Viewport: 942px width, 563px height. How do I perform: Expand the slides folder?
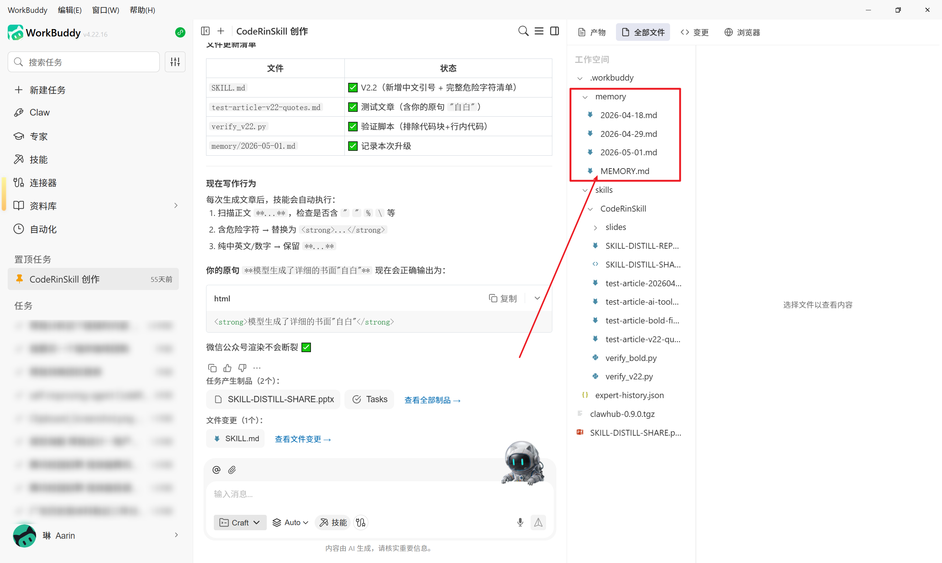pyautogui.click(x=595, y=227)
